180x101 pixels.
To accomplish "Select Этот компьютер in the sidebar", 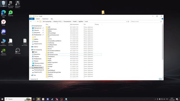I will (x=37, y=50).
